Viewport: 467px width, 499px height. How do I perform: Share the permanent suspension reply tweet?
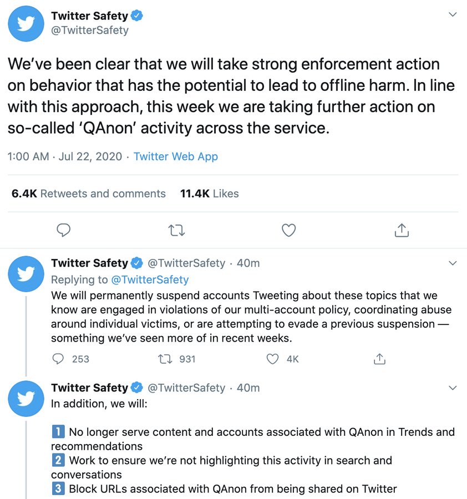[x=379, y=359]
